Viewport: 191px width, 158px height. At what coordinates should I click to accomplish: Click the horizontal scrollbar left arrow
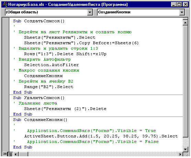[x=15, y=154]
